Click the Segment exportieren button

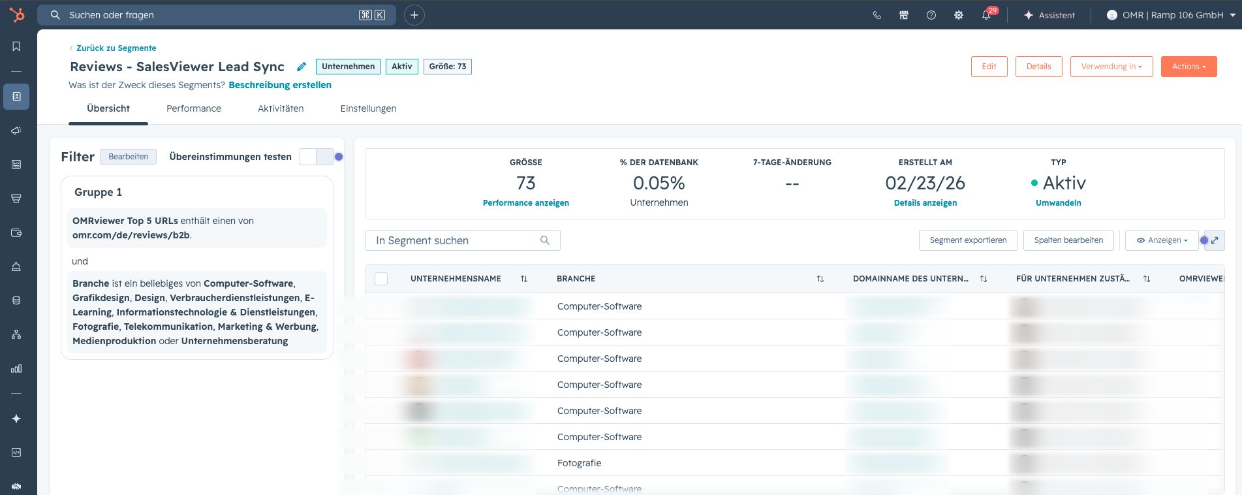coord(968,240)
